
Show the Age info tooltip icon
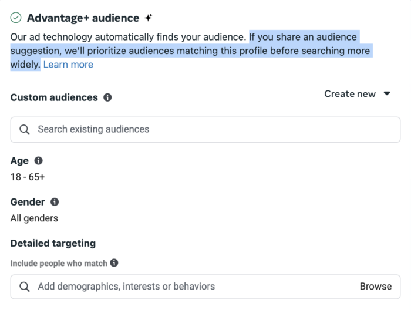[39, 160]
